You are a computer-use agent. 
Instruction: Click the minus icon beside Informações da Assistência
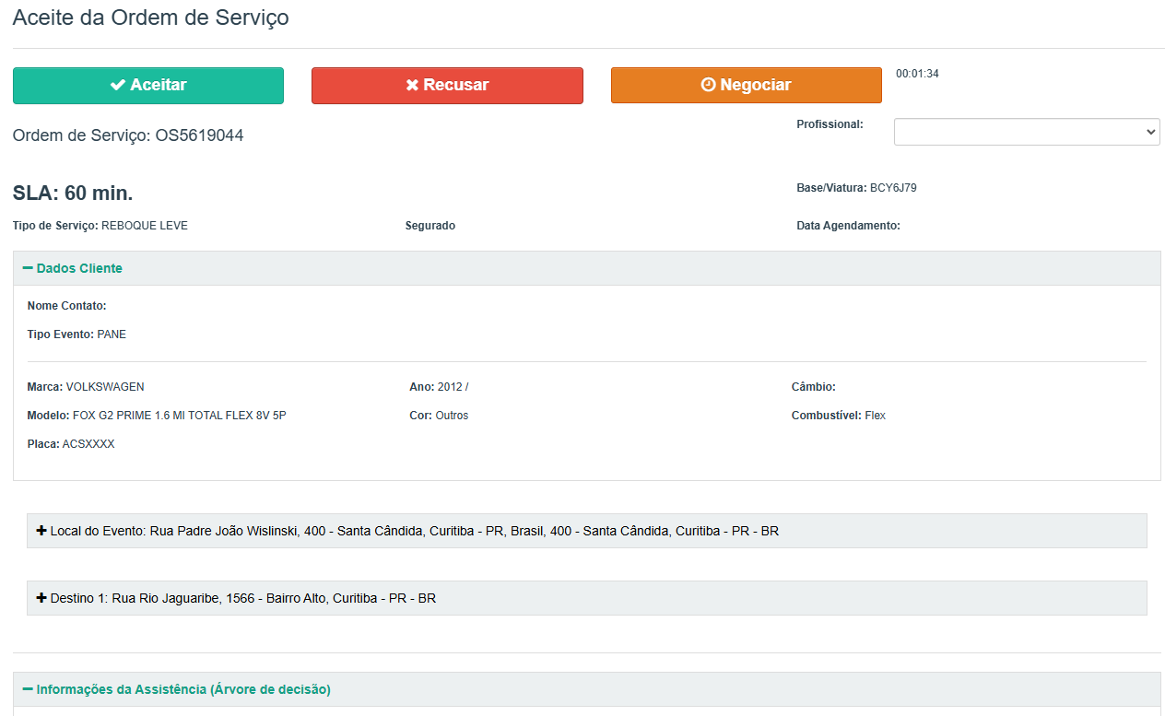pos(28,689)
